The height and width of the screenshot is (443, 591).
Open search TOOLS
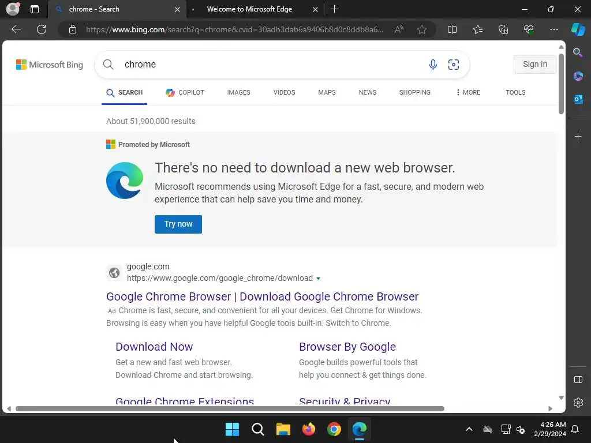pyautogui.click(x=515, y=92)
